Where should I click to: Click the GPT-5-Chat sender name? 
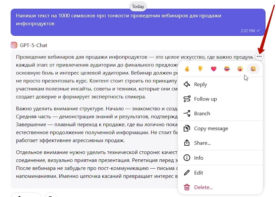(33, 45)
